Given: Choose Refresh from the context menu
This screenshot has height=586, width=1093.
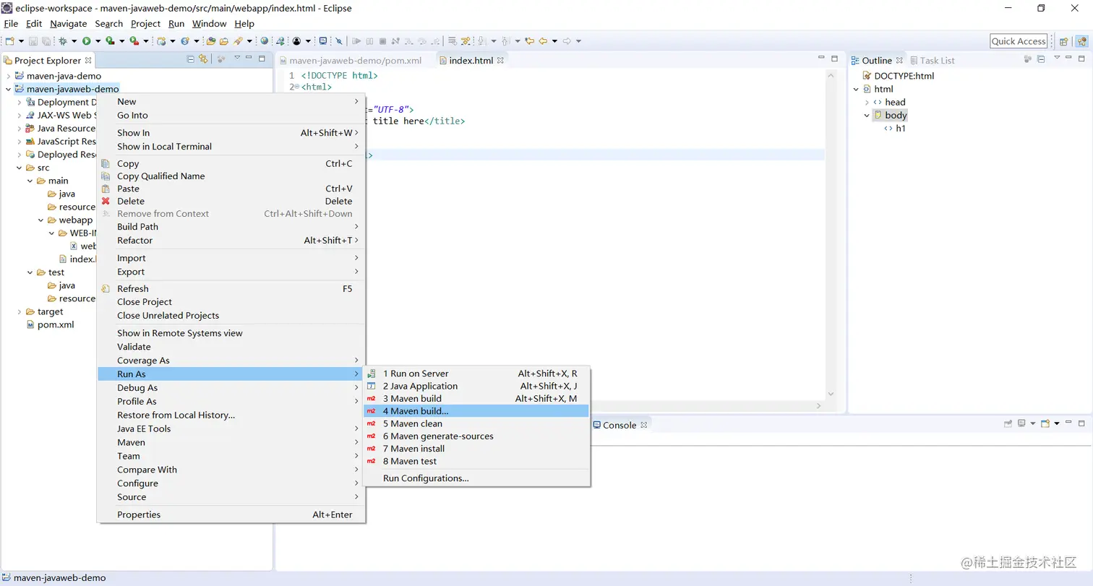Looking at the screenshot, I should point(231,288).
